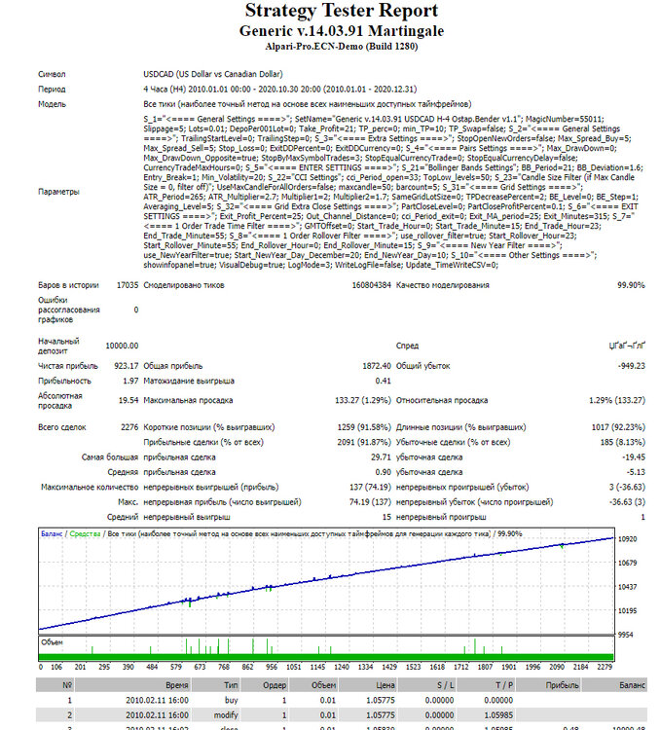Screen dimensions: 660x730
Task: Select consecutive loss value '-36.63 (3)'
Action: [x=628, y=502]
